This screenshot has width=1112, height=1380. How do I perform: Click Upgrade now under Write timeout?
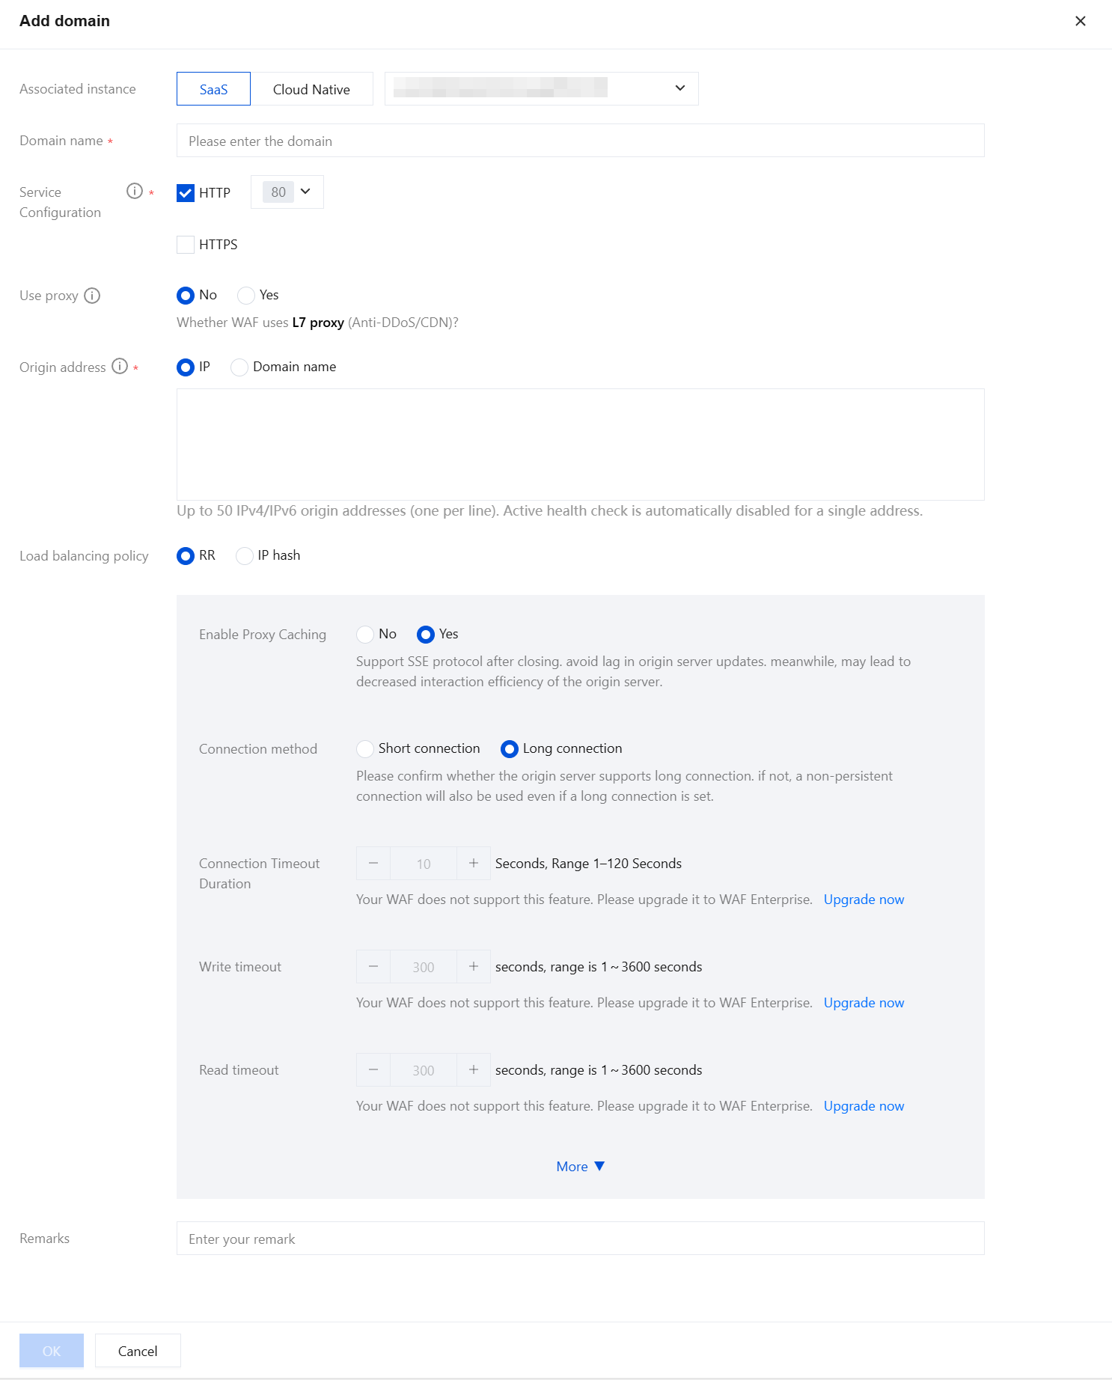(x=864, y=1003)
